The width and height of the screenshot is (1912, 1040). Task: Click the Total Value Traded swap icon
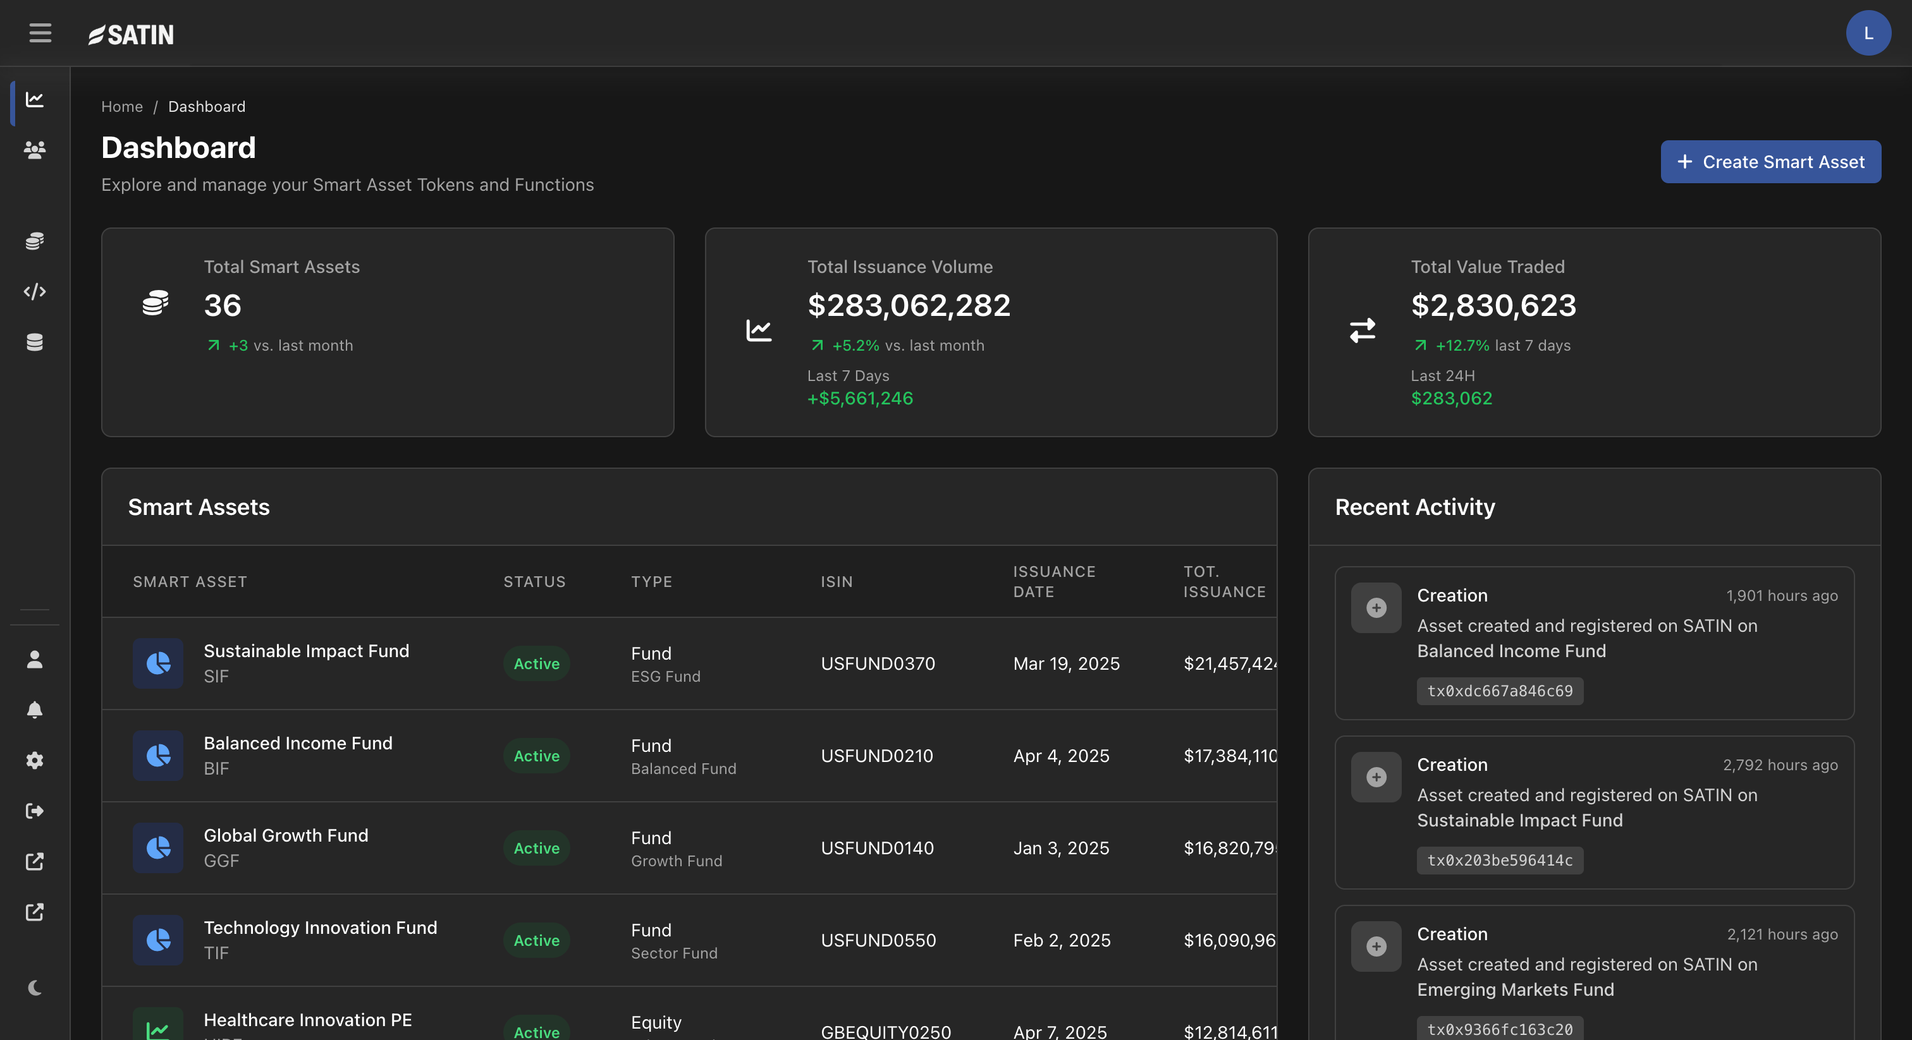tap(1362, 330)
